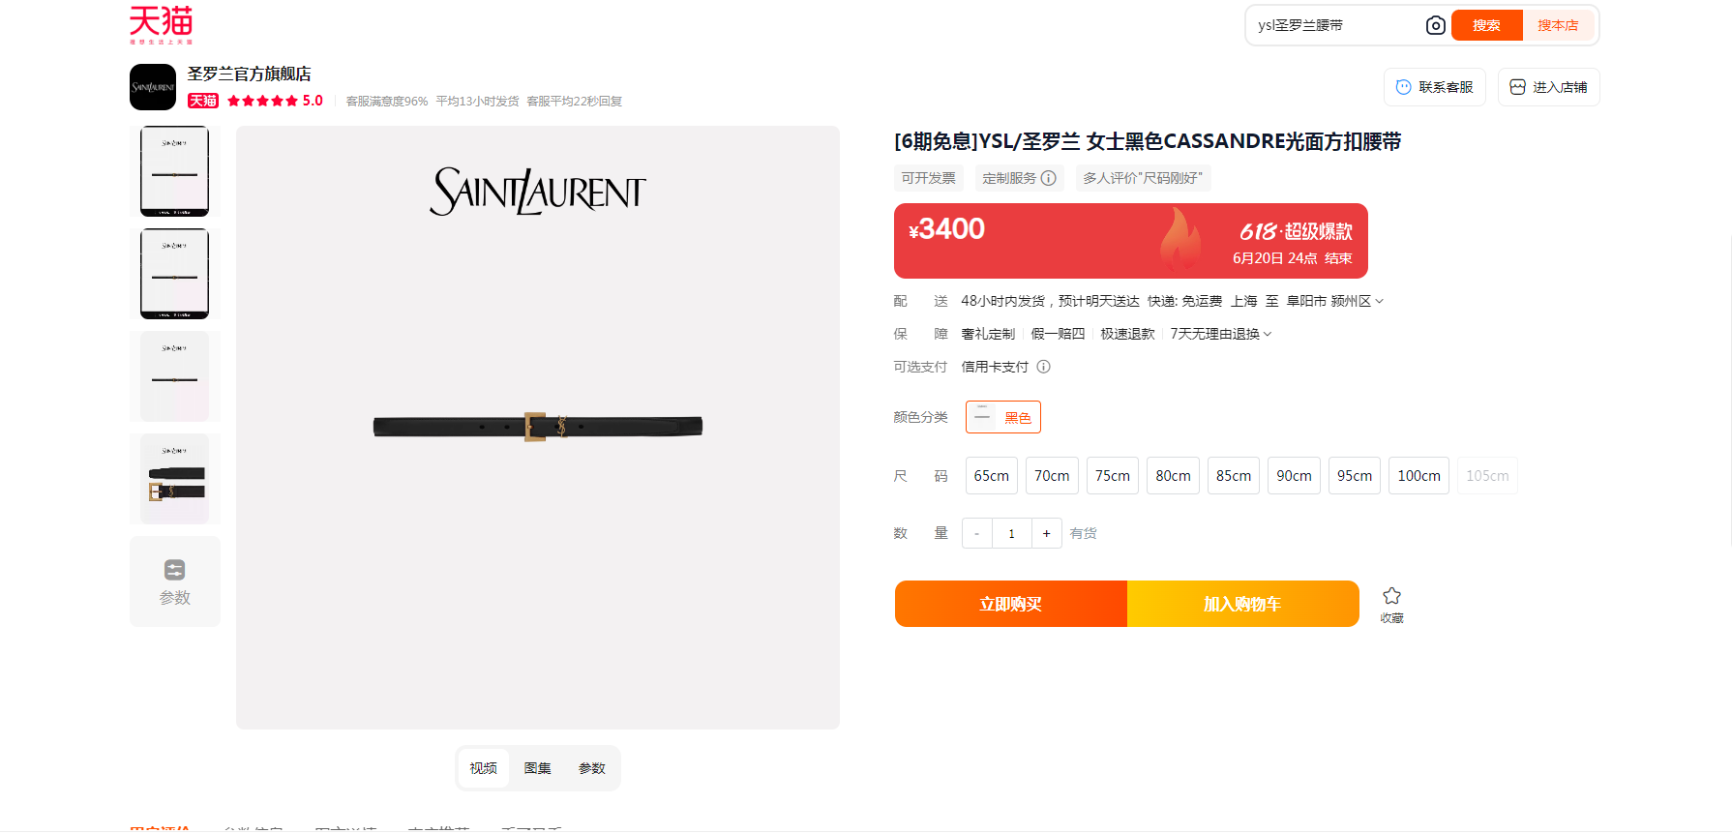1732x834 pixels.
Task: Select the greyed-out 105cm size
Action: 1487,476
